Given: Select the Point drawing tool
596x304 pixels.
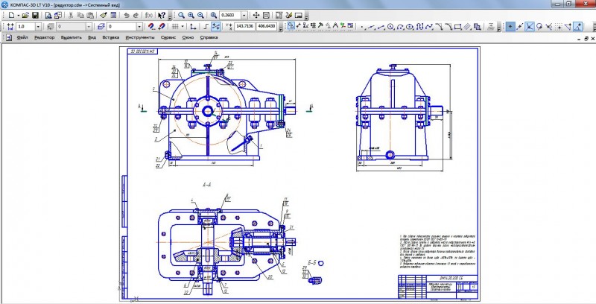Looking at the screenshot, I should tap(363, 27).
